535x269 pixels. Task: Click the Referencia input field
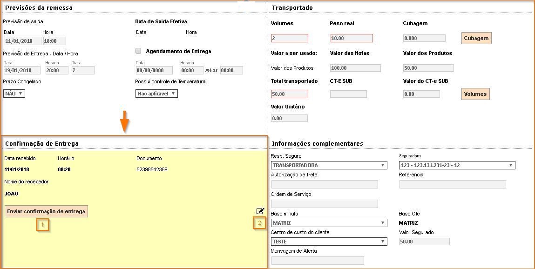[x=452, y=184]
